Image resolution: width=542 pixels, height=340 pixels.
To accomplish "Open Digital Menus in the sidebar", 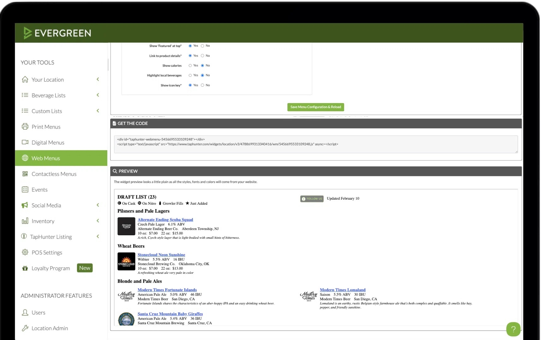I will (61, 142).
